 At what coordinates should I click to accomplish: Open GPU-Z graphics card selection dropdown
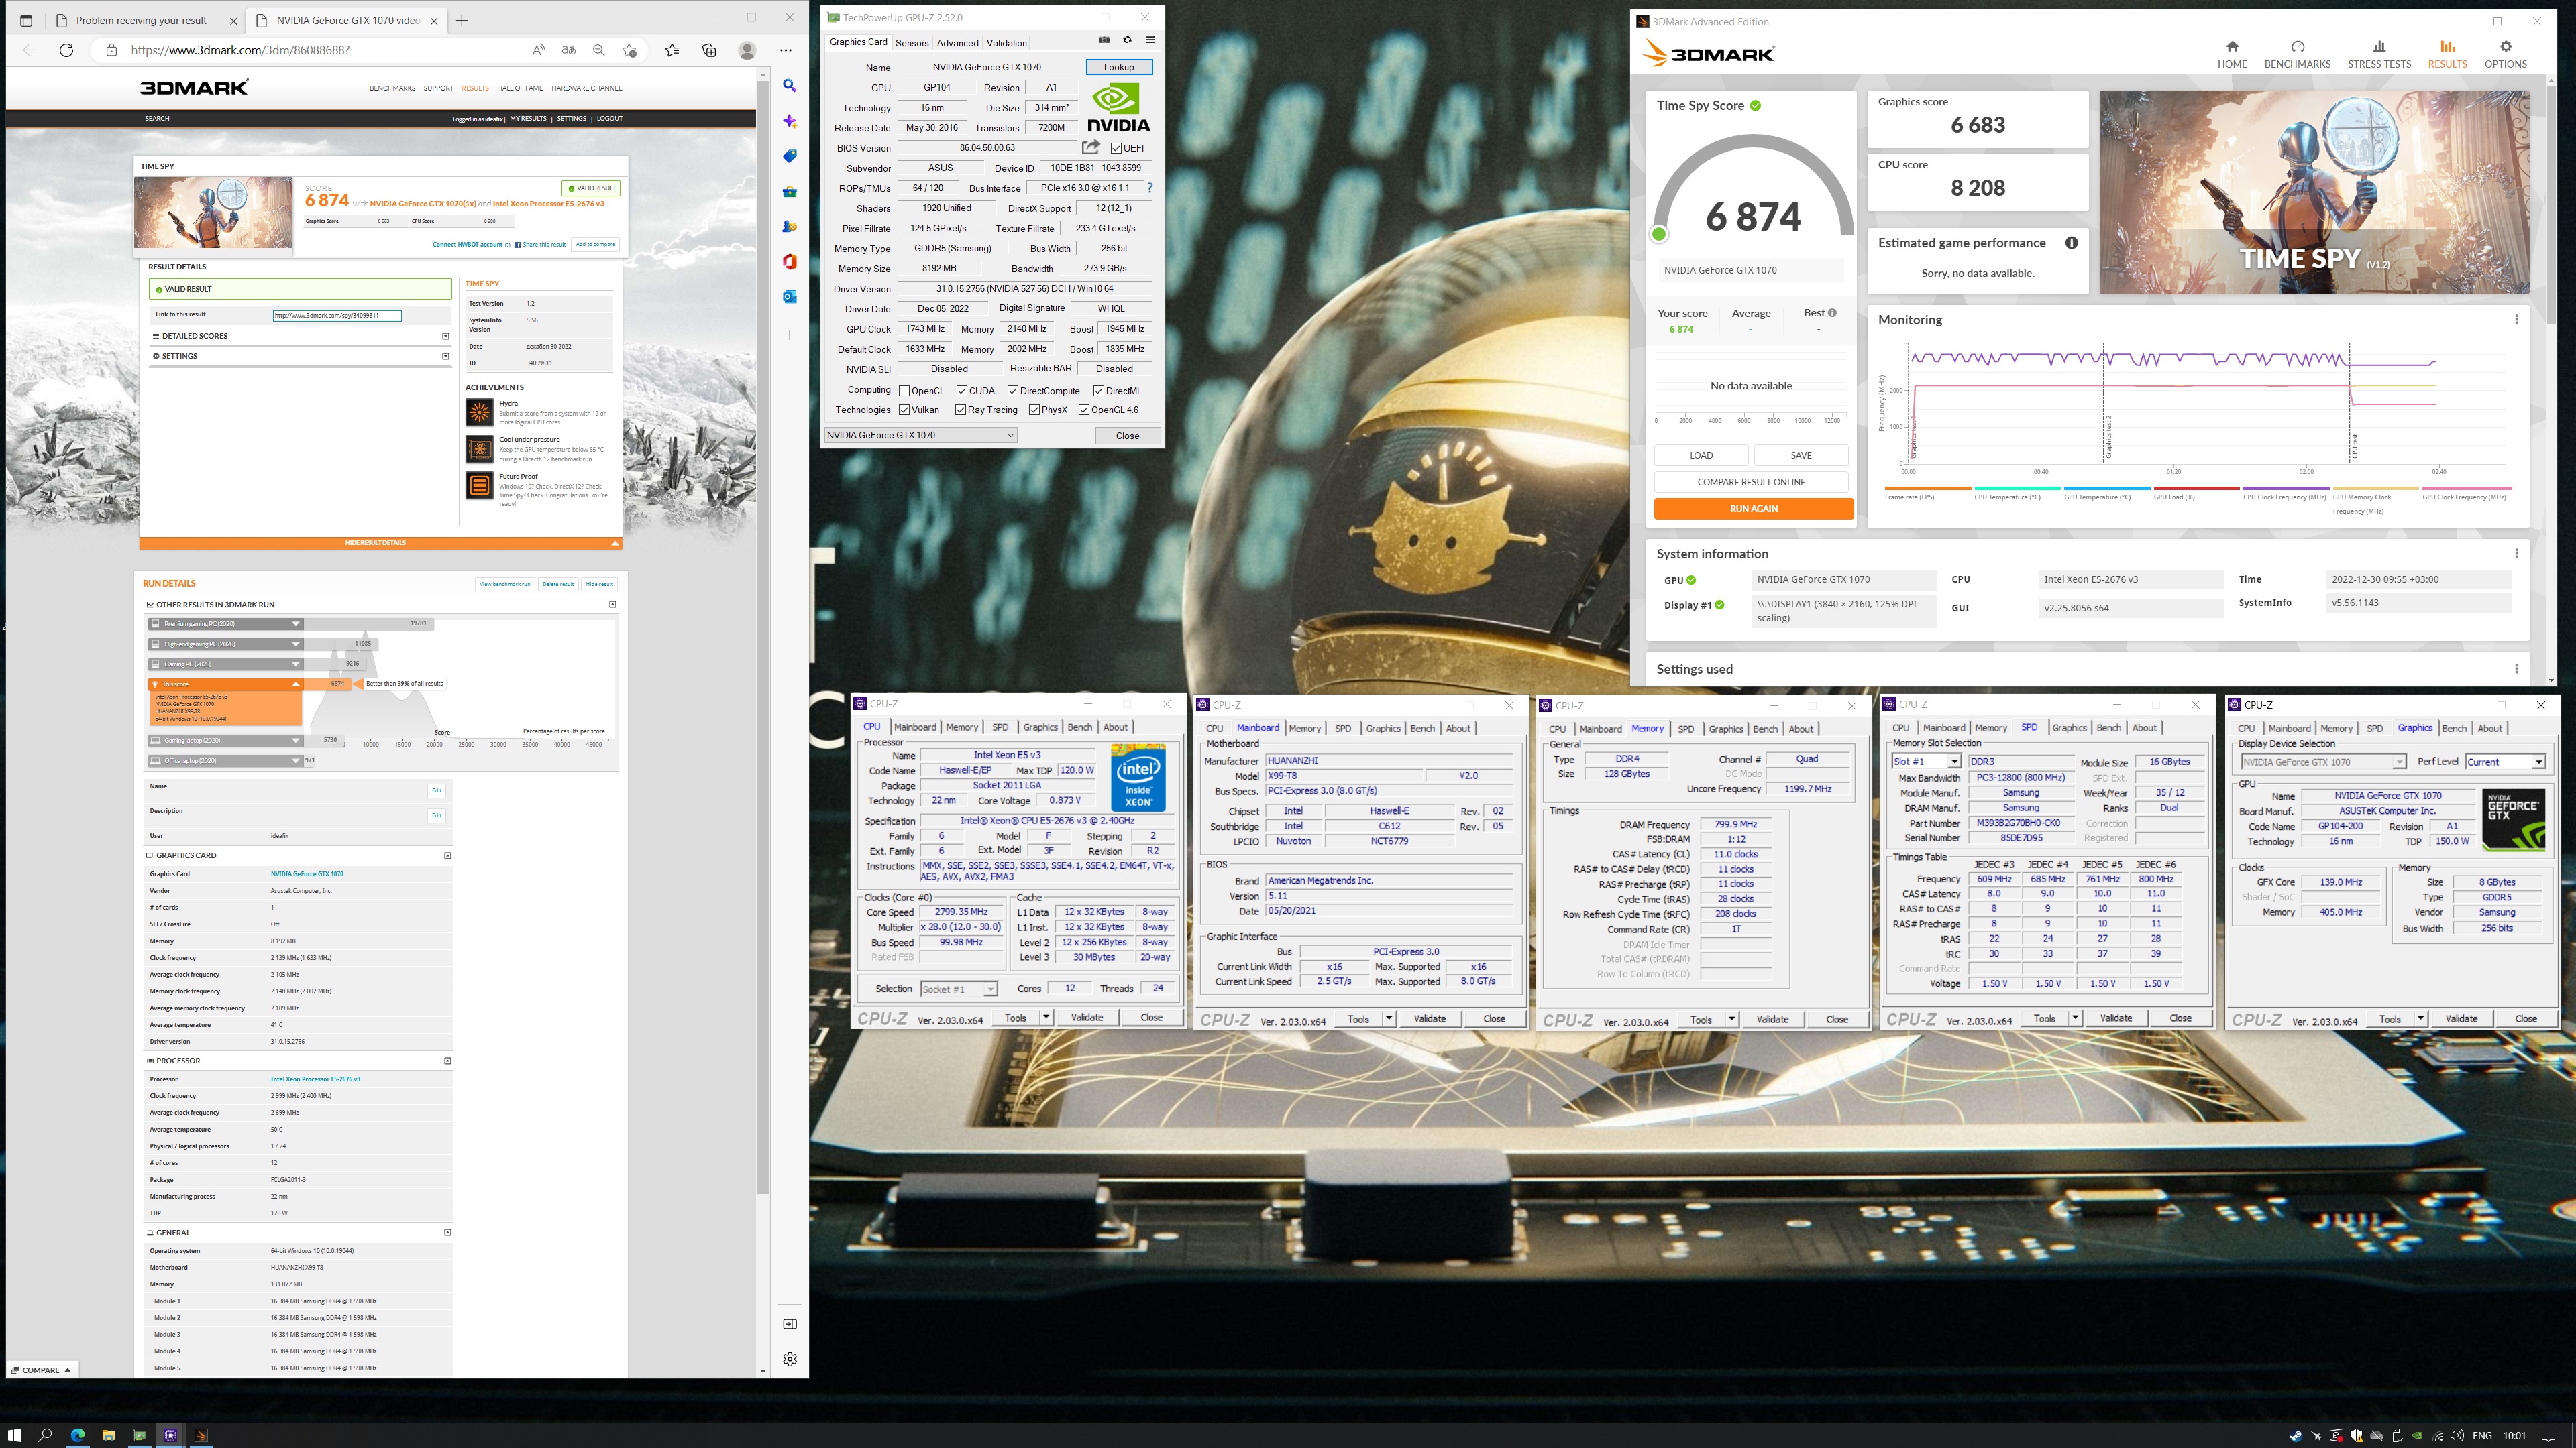click(920, 434)
